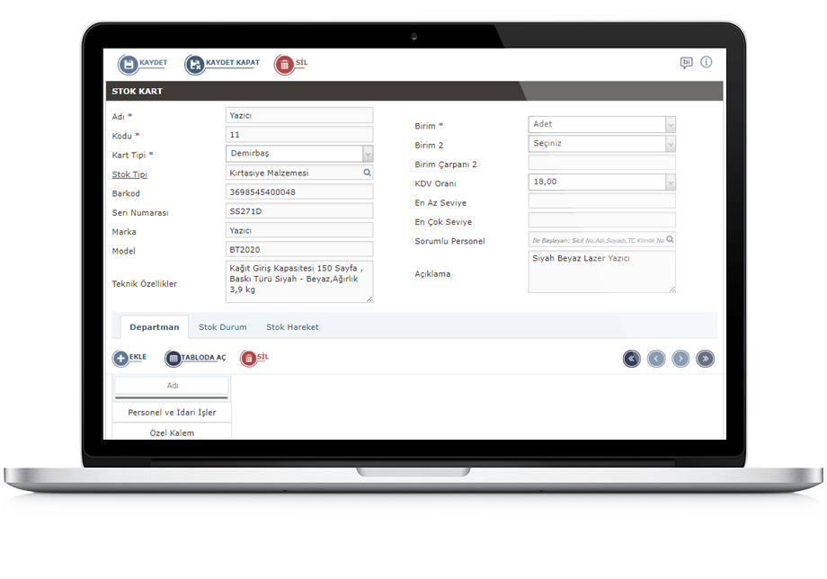Screen dimensions: 827x579
Task: Go to the last page arrow icon
Action: (706, 359)
